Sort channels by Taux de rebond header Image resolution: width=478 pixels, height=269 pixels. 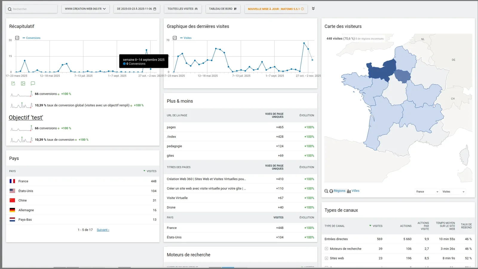coord(466,226)
